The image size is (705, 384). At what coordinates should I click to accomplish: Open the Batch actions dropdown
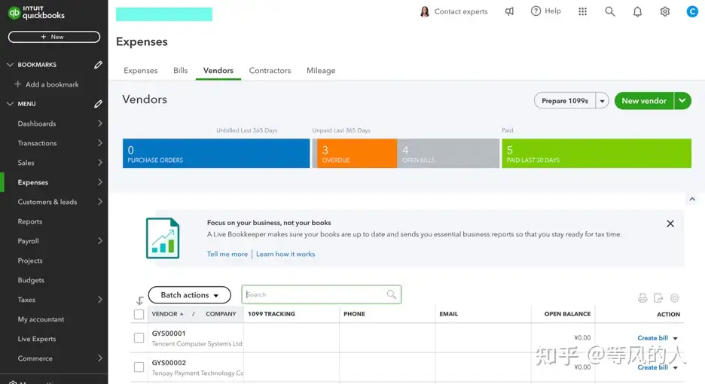pos(189,295)
